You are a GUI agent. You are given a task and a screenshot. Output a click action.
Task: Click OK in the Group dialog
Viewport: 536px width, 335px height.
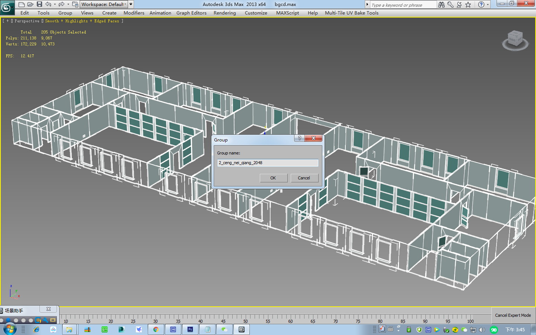pyautogui.click(x=273, y=178)
